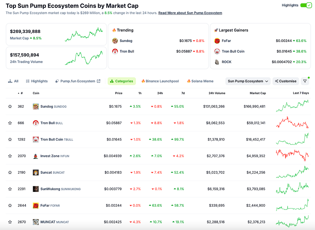The height and width of the screenshot is (230, 315).
Task: Open Customise table options
Action: [286, 81]
